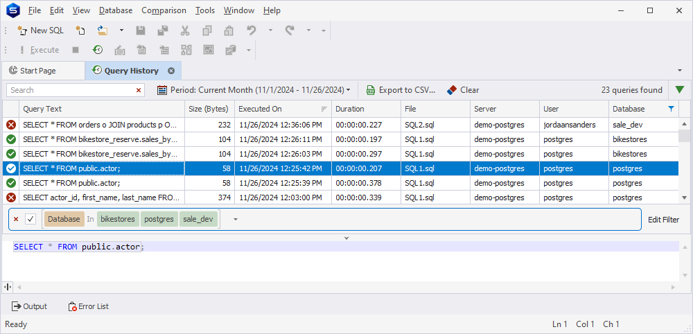This screenshot has width=693, height=334.
Task: Sort by Query Text column header
Action: 102,109
